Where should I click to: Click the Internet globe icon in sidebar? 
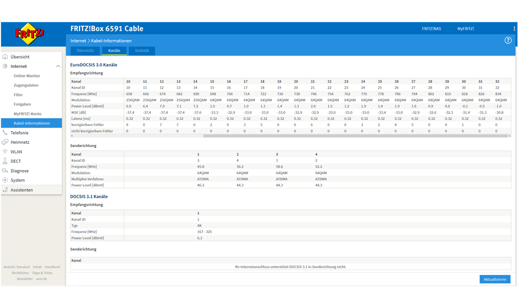point(5,66)
